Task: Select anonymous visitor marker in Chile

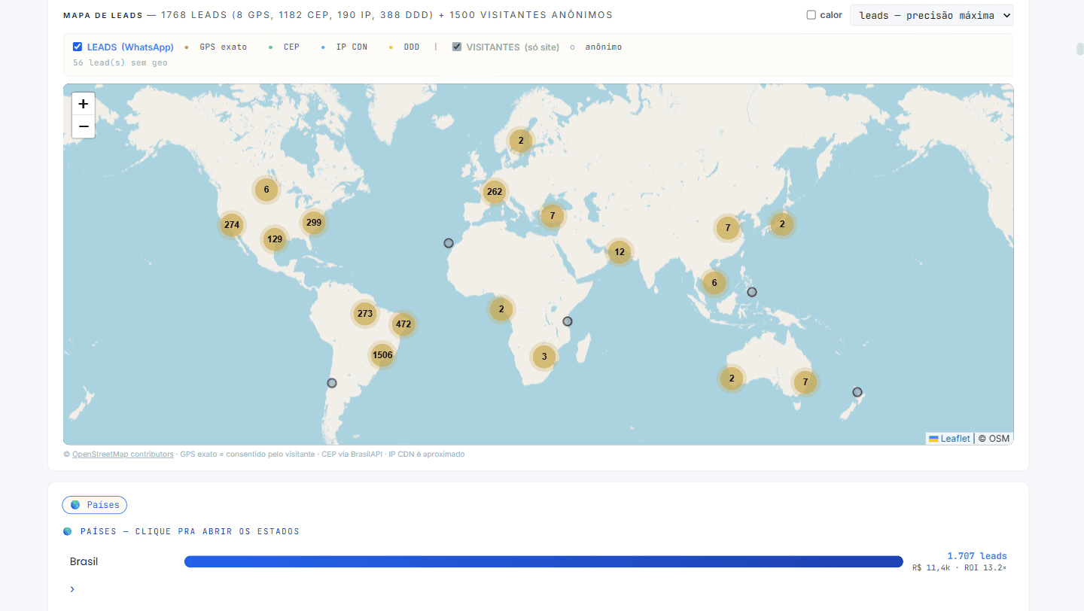Action: 332,383
